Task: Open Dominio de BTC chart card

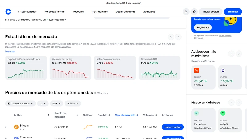Action: tap(159, 68)
